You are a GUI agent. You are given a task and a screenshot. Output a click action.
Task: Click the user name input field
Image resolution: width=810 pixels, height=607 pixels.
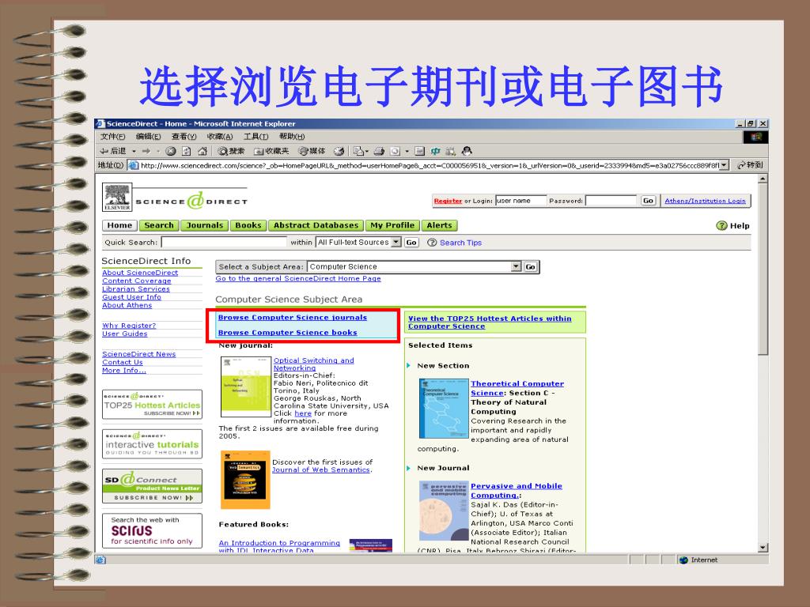[x=520, y=201]
